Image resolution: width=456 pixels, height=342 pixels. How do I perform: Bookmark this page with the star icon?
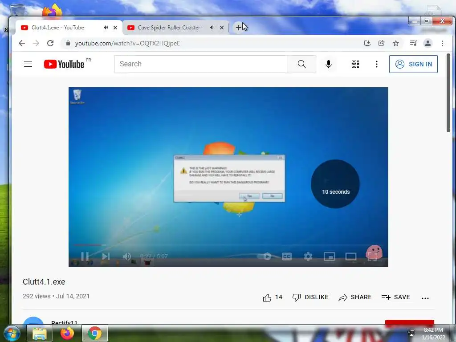coord(396,43)
